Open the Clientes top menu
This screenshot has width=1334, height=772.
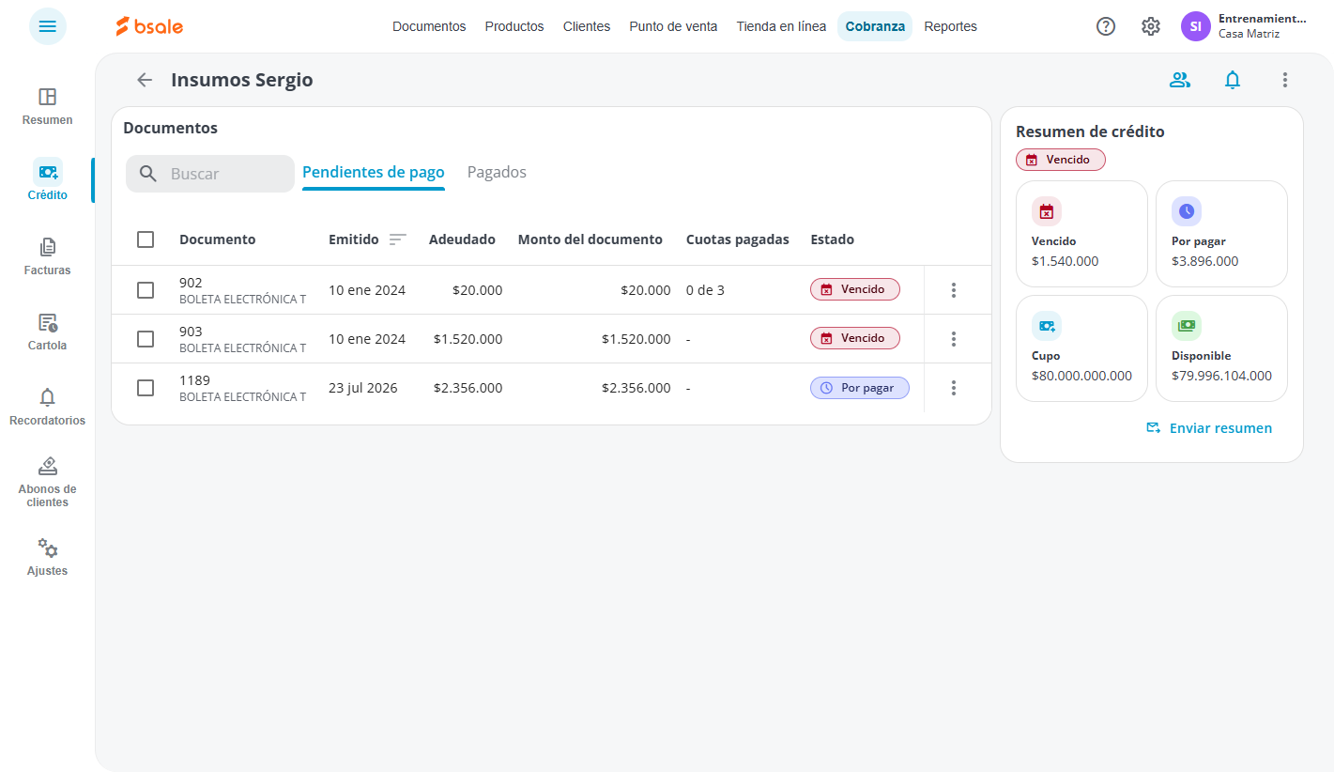[x=587, y=26]
